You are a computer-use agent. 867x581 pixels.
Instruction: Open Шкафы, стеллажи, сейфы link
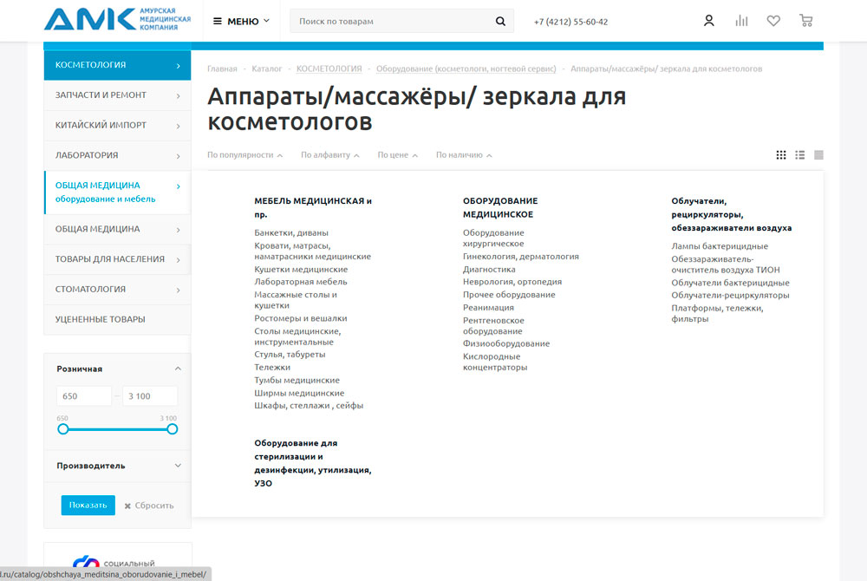[309, 405]
